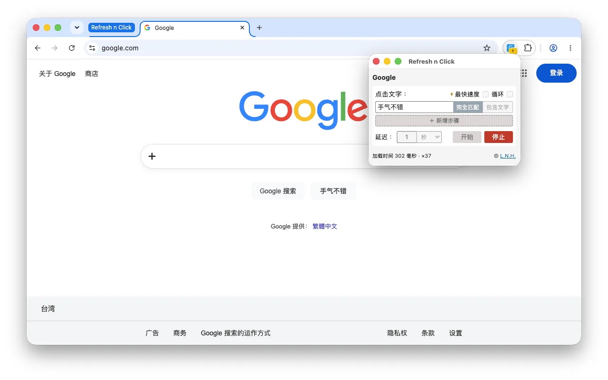Click the 登录 sign-in button

click(x=556, y=73)
